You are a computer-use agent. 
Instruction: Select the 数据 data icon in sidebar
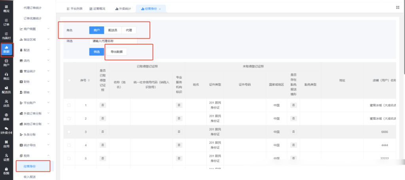point(6,49)
